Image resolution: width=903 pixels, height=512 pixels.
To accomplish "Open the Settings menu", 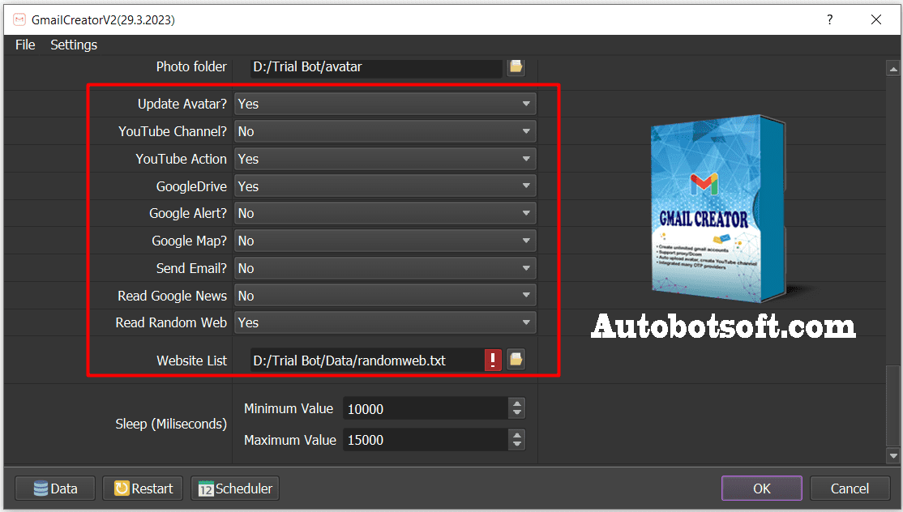I will coord(74,45).
